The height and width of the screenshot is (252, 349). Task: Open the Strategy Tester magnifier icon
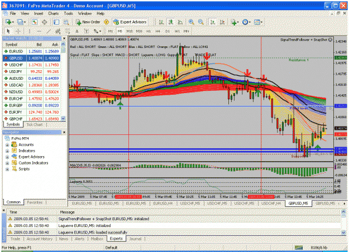pos(66,22)
